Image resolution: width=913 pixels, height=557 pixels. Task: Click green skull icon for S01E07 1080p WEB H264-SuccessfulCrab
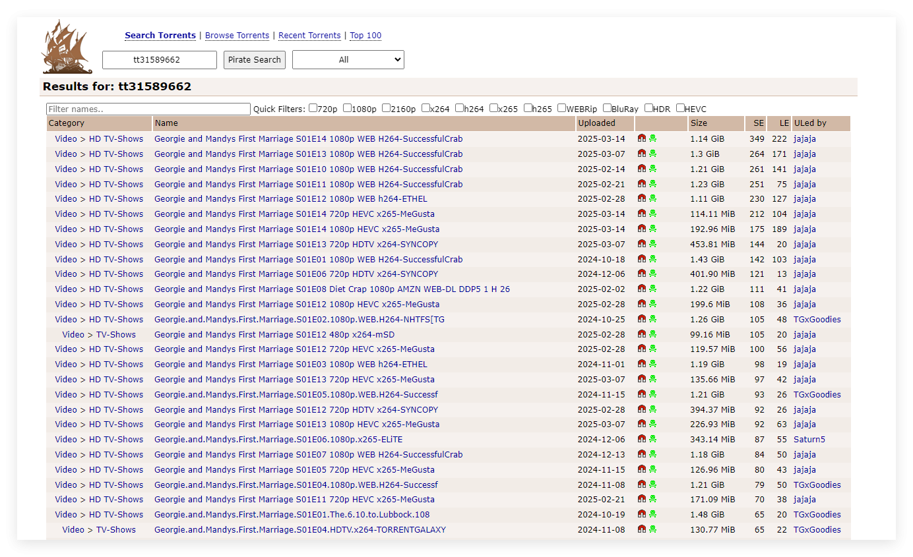click(x=653, y=454)
